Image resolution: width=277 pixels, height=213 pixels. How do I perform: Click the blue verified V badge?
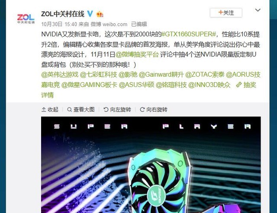[x=90, y=13]
